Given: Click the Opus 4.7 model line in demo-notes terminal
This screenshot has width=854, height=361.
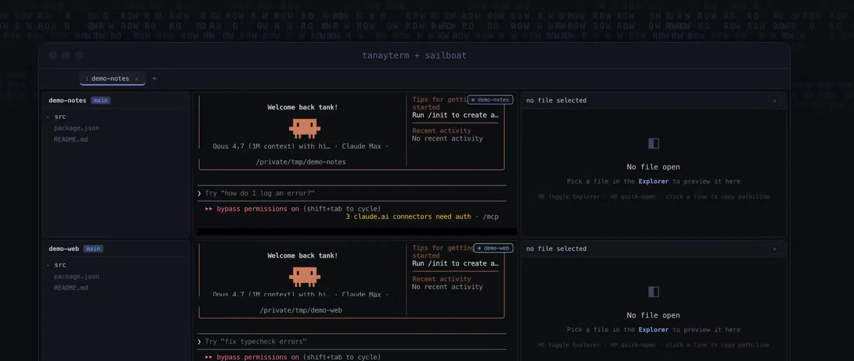Looking at the screenshot, I should (x=300, y=146).
